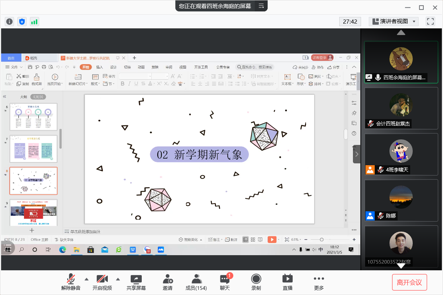This screenshot has width=443, height=295.
Task: Click 重置 reset in the shared WPS ribbon
Action: (x=109, y=76)
